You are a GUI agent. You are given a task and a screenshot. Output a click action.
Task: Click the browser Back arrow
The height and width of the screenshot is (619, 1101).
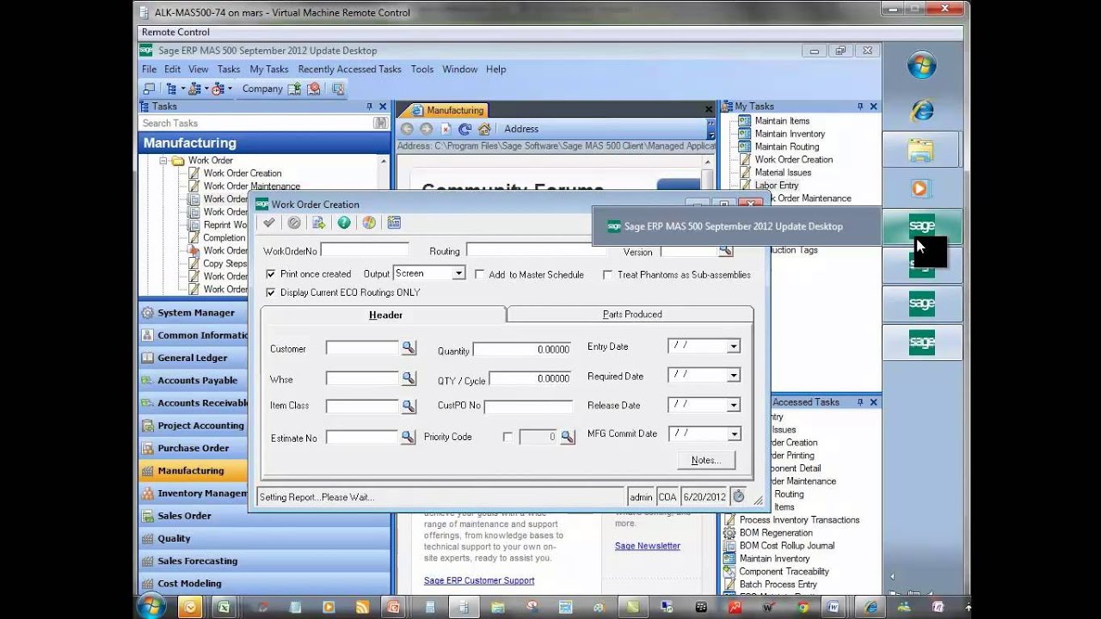click(407, 129)
